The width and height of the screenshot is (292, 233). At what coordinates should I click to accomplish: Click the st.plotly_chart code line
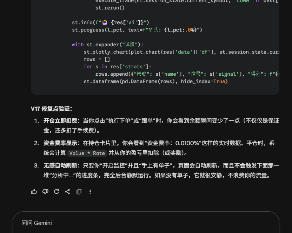pyautogui.click(x=181, y=52)
